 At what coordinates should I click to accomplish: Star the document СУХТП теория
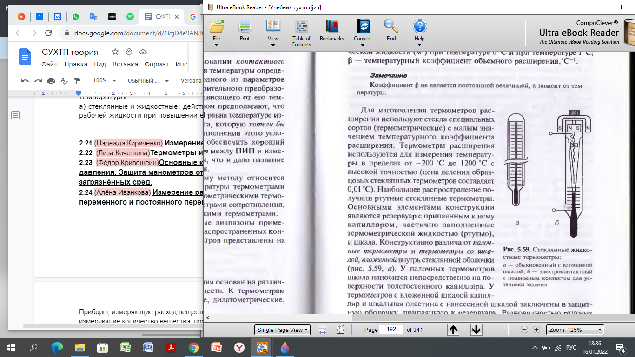pyautogui.click(x=115, y=52)
